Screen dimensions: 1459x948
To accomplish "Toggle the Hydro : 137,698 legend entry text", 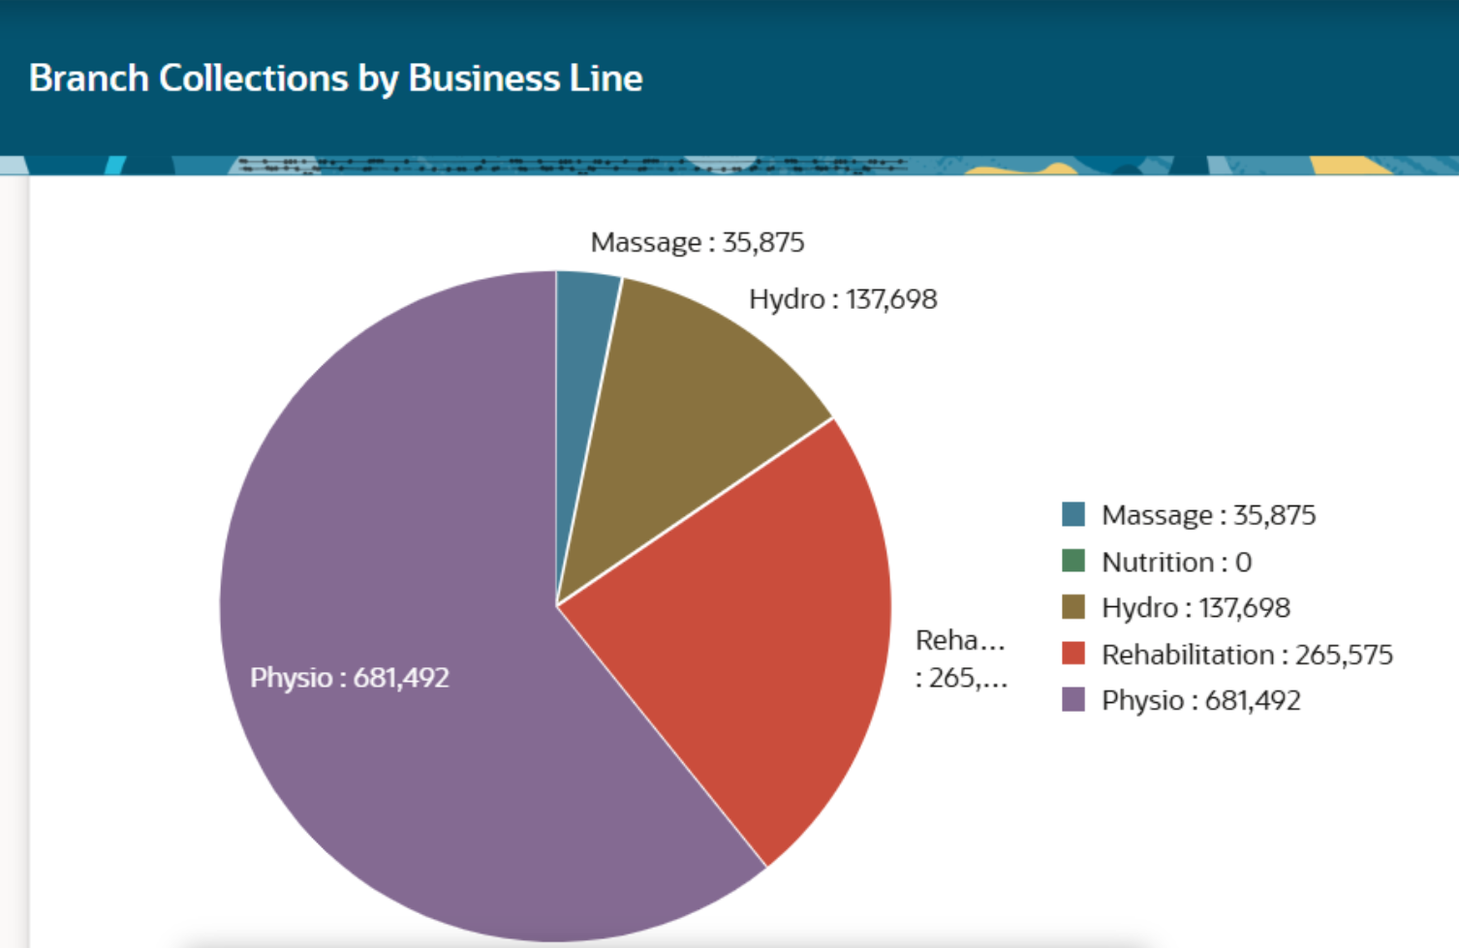I will pos(1195,608).
